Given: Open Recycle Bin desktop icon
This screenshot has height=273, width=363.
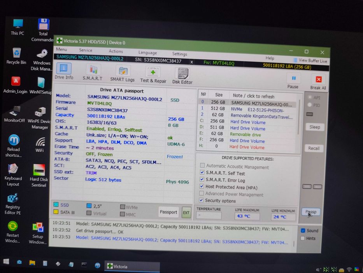Looking at the screenshot, I should point(16,56).
